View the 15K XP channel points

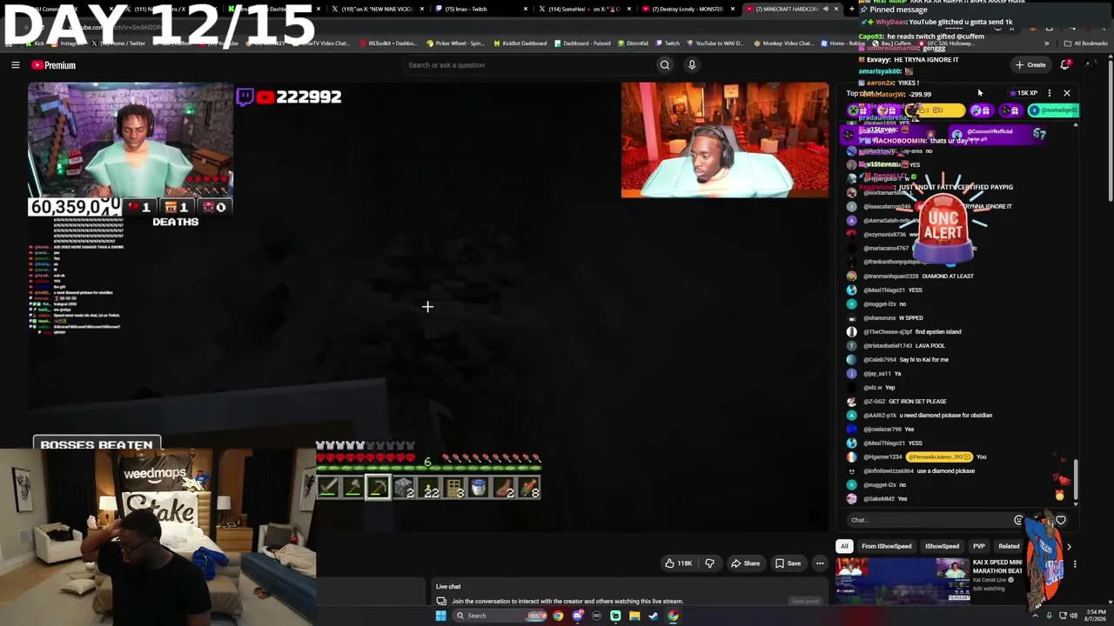tap(1023, 93)
